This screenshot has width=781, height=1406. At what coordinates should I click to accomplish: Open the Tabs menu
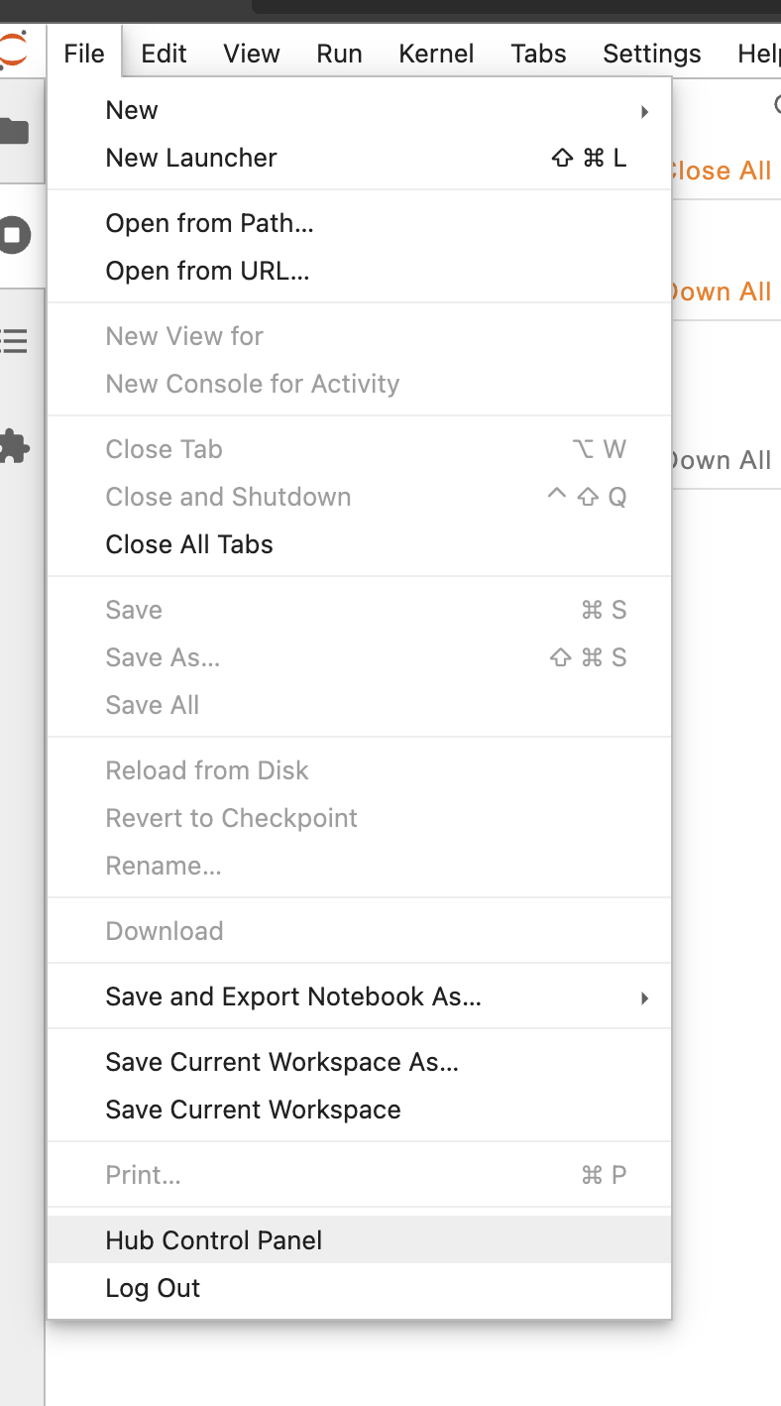tap(538, 53)
